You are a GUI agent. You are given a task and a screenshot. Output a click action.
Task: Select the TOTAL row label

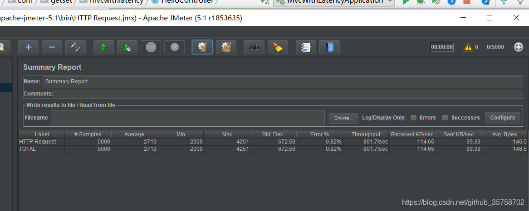[27, 149]
